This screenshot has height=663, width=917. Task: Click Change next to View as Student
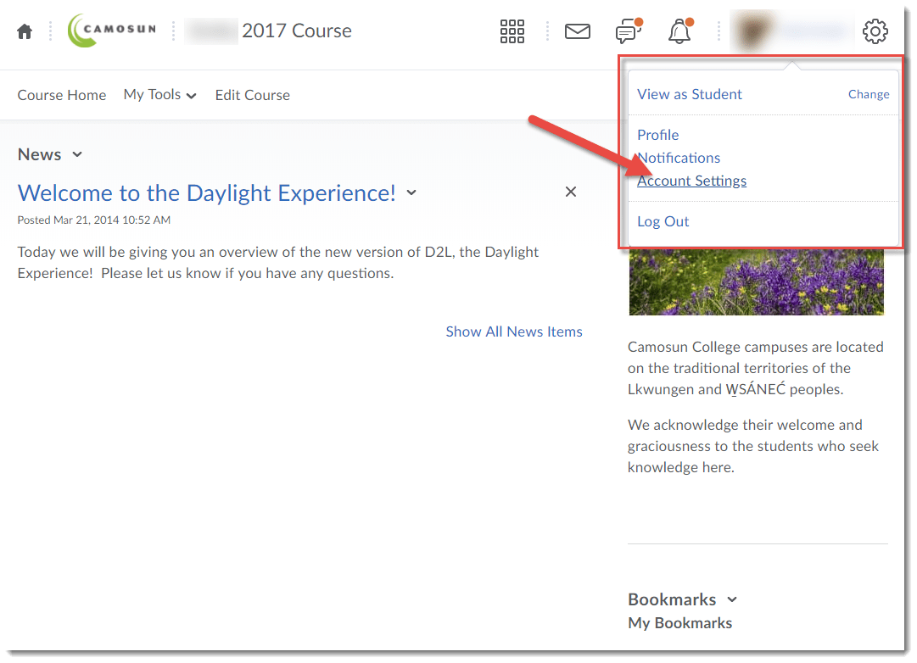[869, 94]
